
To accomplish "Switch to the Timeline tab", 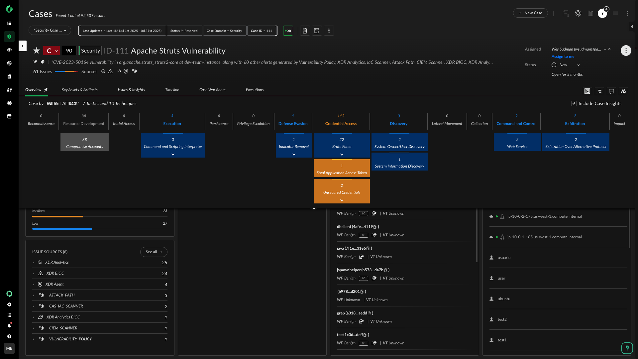I will (x=172, y=90).
